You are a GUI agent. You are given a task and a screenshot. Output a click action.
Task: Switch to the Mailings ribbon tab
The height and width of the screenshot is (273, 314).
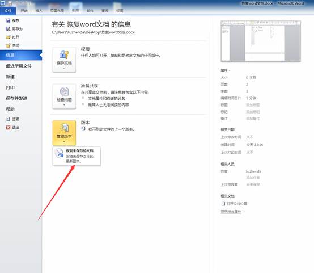tap(90, 11)
